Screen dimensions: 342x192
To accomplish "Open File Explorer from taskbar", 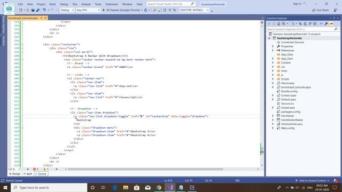I will 126,187.
